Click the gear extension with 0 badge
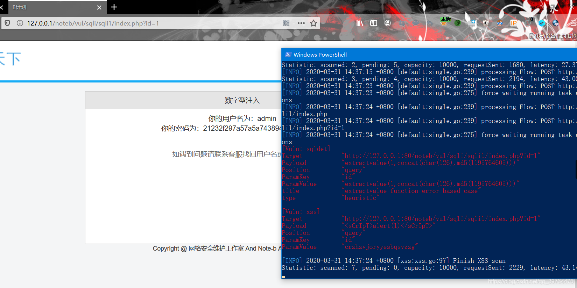Viewport: 577px width, 288px height. click(x=528, y=22)
